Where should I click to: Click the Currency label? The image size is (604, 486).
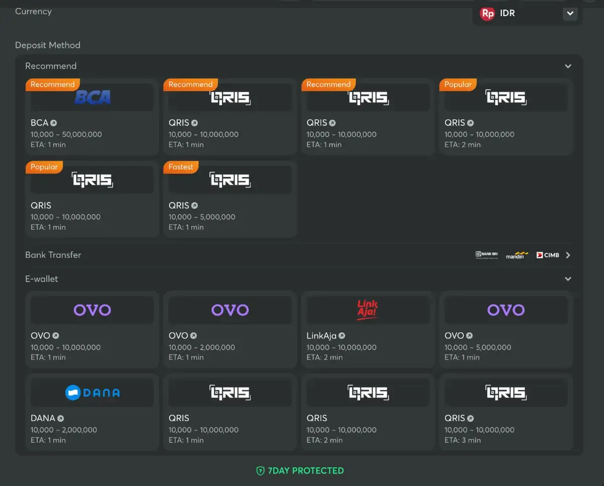tap(33, 11)
